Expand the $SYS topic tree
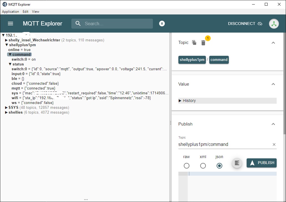This screenshot has height=202, width=286. [7, 108]
